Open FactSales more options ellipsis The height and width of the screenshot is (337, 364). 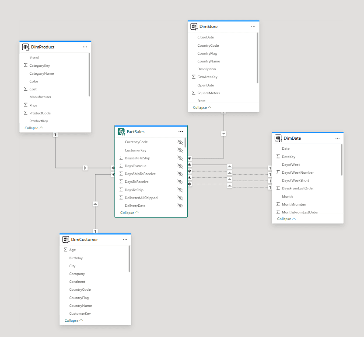tap(181, 131)
